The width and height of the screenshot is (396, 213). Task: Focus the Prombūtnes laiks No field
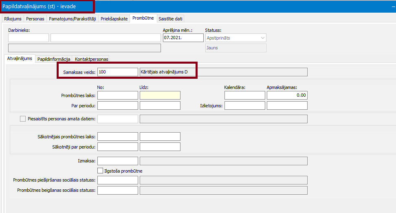[118, 95]
